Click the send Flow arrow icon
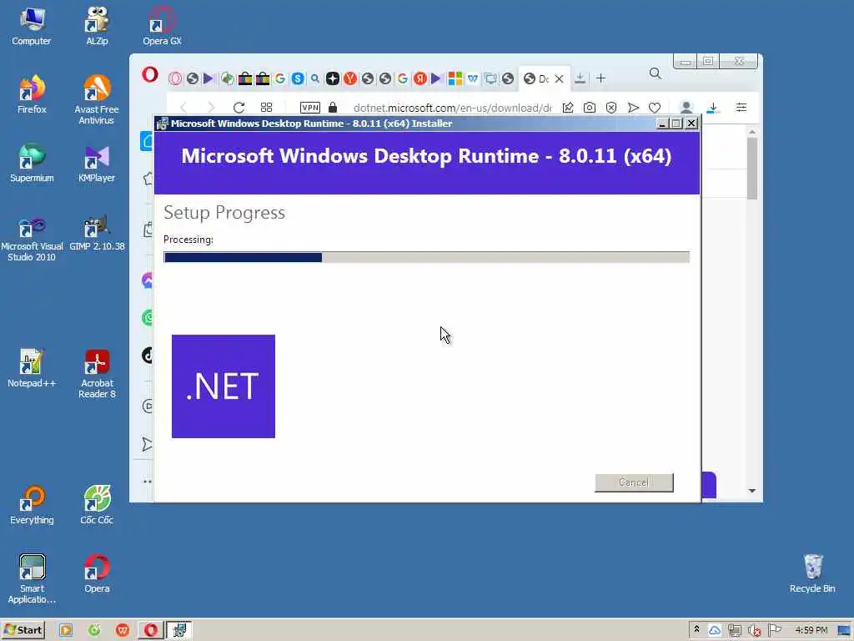This screenshot has height=641, width=854. pos(633,108)
